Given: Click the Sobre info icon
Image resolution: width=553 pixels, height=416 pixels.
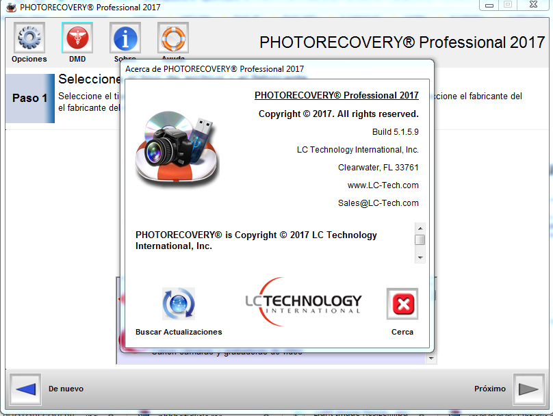Looking at the screenshot, I should tap(125, 38).
